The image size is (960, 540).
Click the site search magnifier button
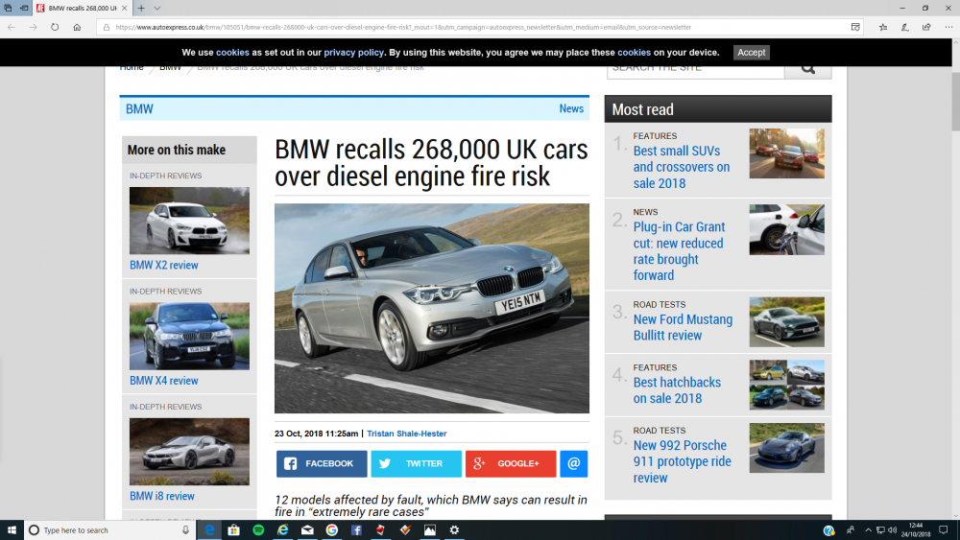coord(808,68)
